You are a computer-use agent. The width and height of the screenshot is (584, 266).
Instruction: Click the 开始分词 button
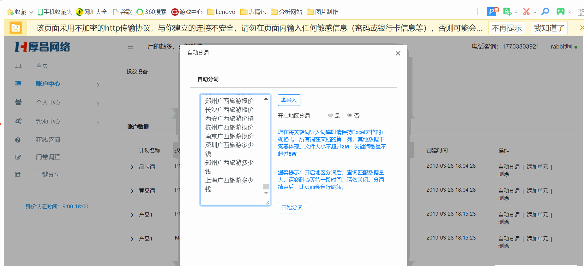coord(292,208)
